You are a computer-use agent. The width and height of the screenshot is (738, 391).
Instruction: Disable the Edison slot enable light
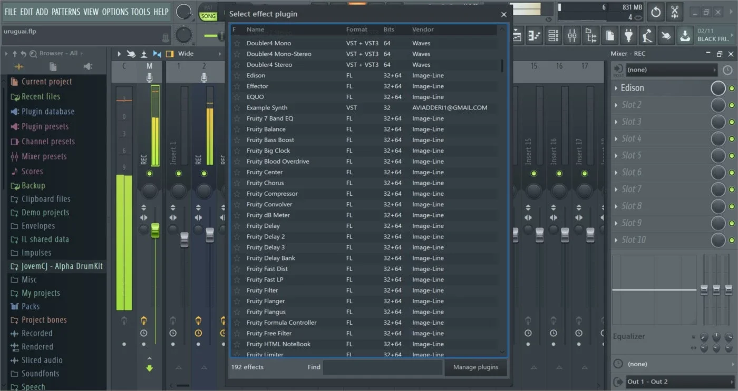tap(732, 88)
